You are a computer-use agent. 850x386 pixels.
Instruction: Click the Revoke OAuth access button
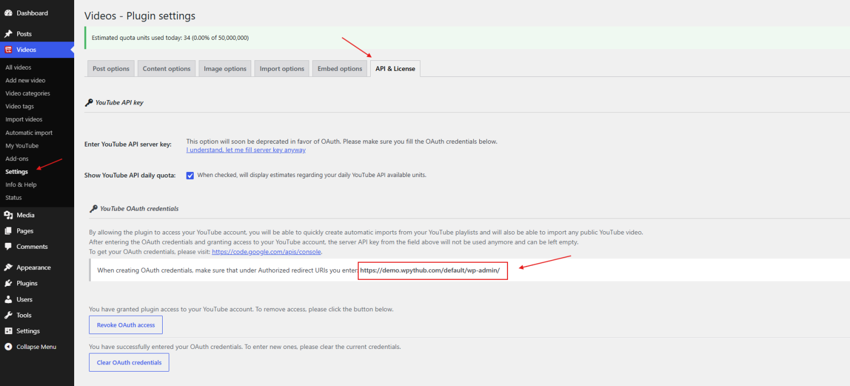126,325
